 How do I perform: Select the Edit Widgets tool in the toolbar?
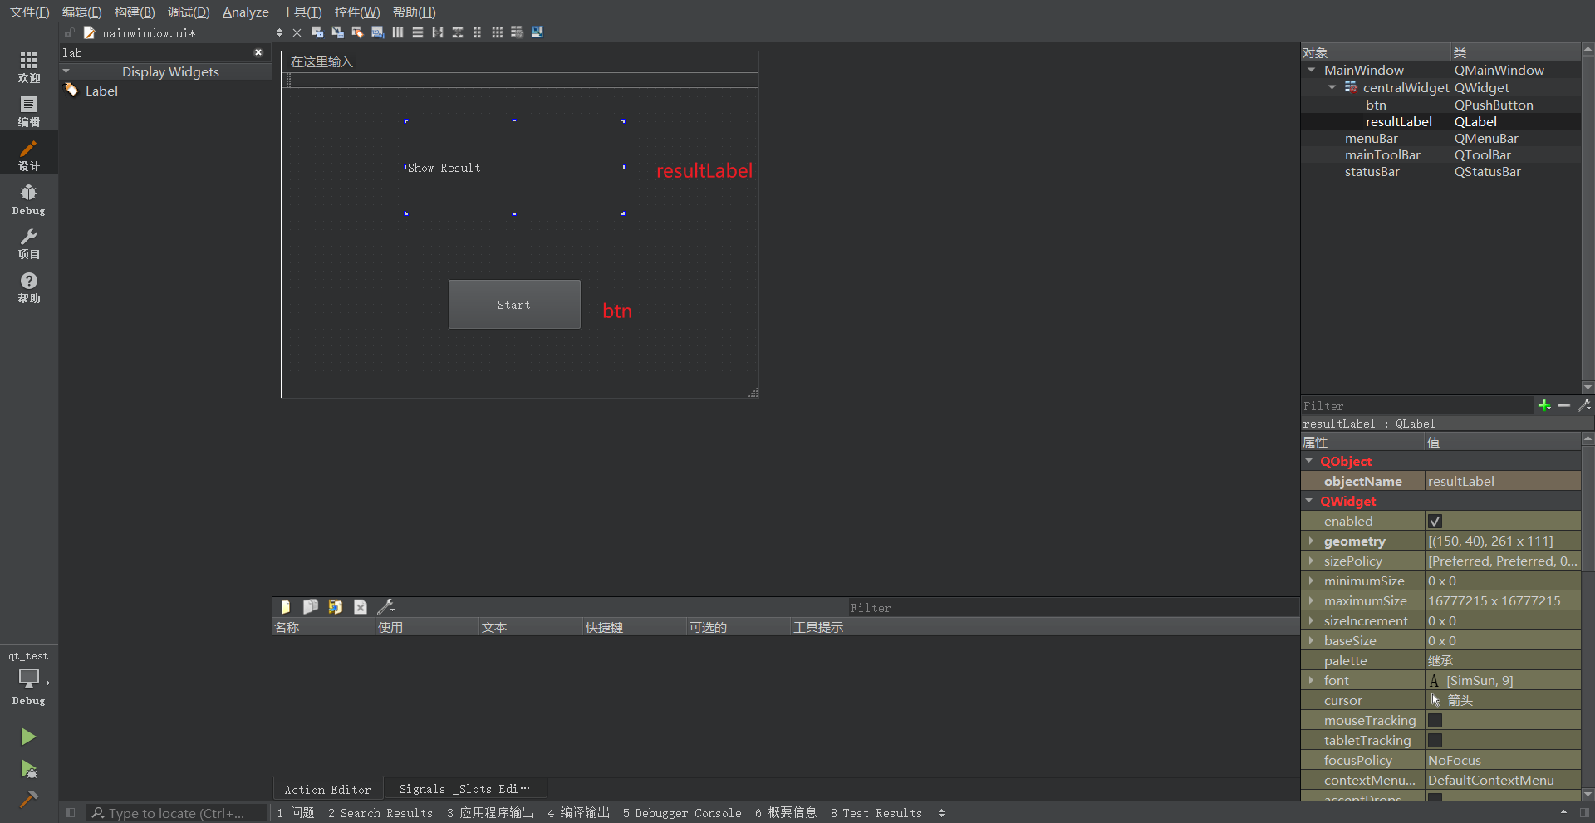point(317,32)
